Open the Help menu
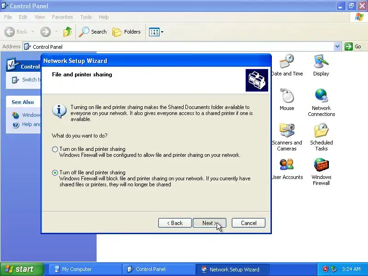 pos(104,17)
